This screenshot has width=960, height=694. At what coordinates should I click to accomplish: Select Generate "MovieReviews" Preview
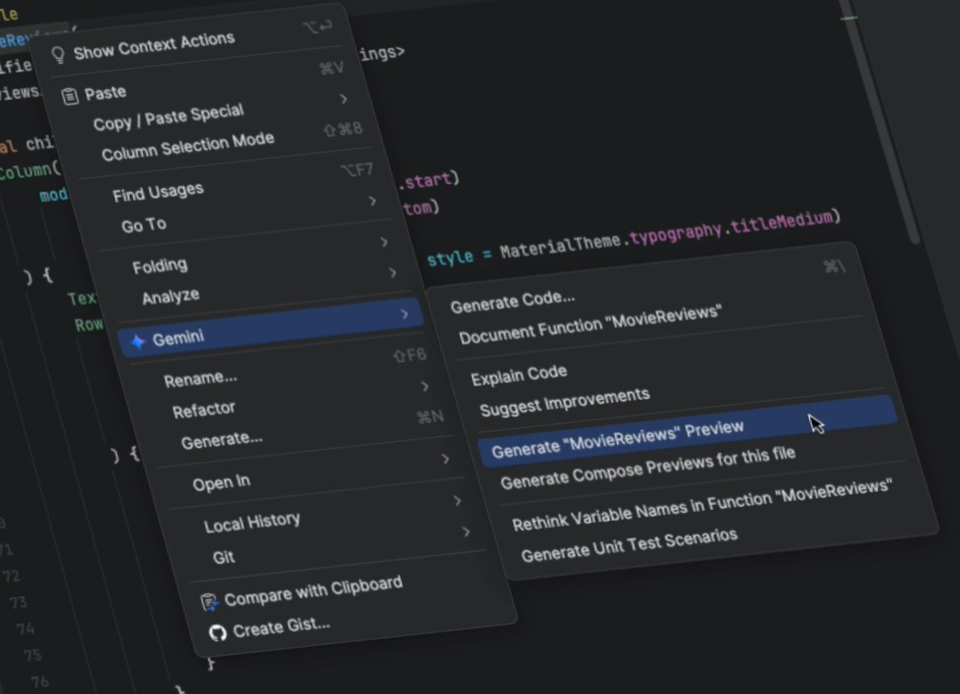coord(687,433)
